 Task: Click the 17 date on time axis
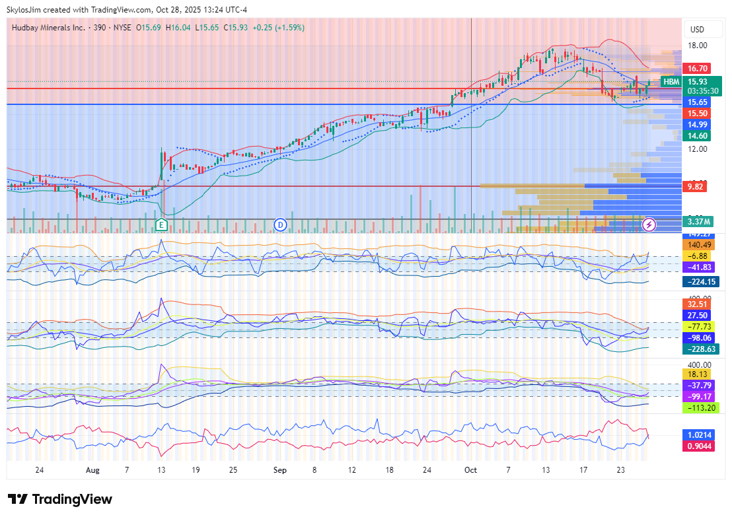click(583, 470)
